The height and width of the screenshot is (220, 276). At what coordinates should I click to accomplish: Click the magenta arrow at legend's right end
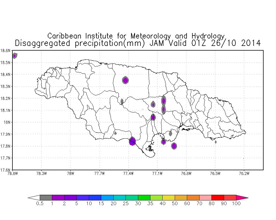242,197
